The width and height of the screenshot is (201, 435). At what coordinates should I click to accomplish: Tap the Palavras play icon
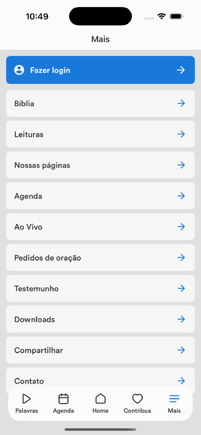pyautogui.click(x=27, y=399)
